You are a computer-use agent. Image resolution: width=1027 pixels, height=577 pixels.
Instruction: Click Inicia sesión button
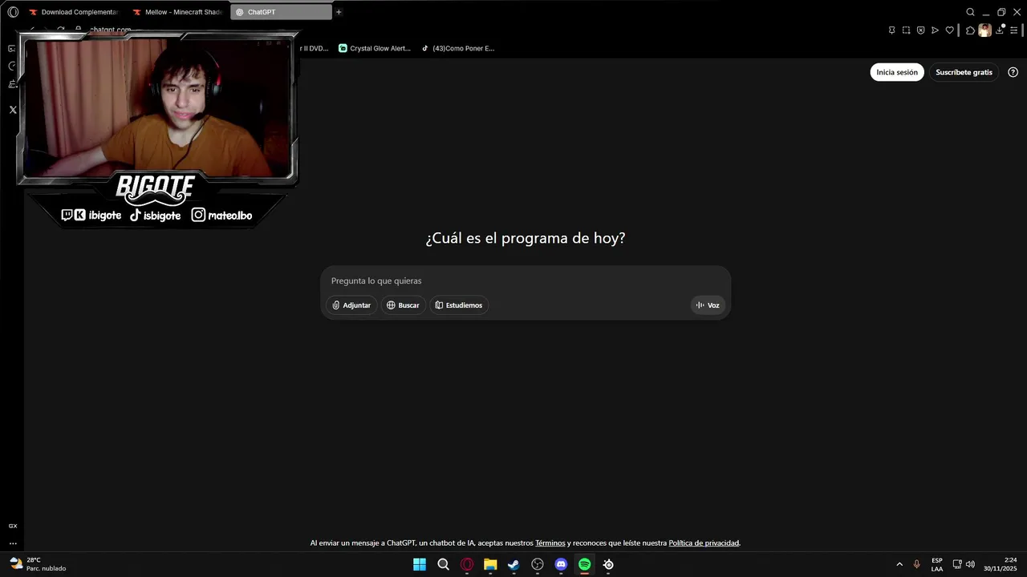coord(897,72)
